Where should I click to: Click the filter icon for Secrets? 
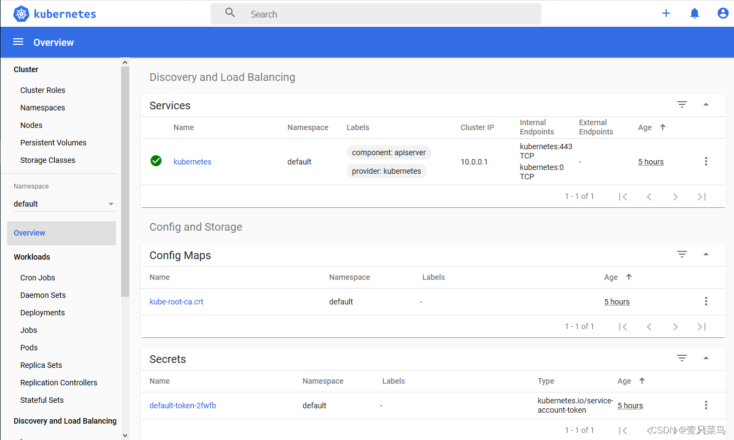(682, 358)
